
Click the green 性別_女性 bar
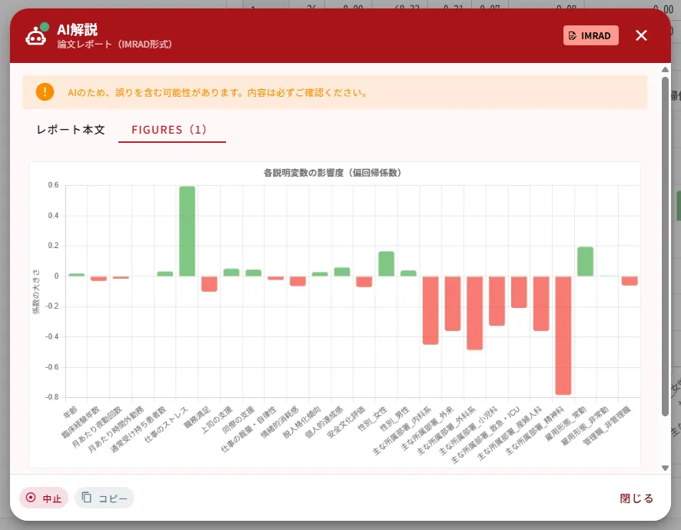386,264
